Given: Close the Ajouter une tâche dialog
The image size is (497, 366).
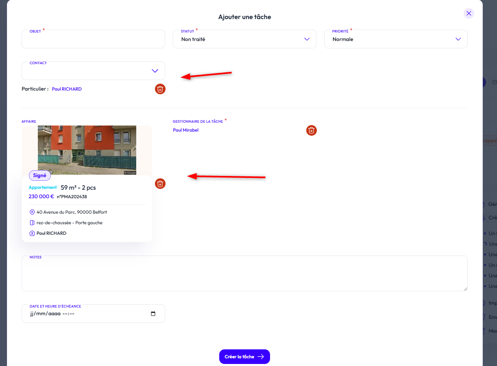Looking at the screenshot, I should pyautogui.click(x=469, y=13).
